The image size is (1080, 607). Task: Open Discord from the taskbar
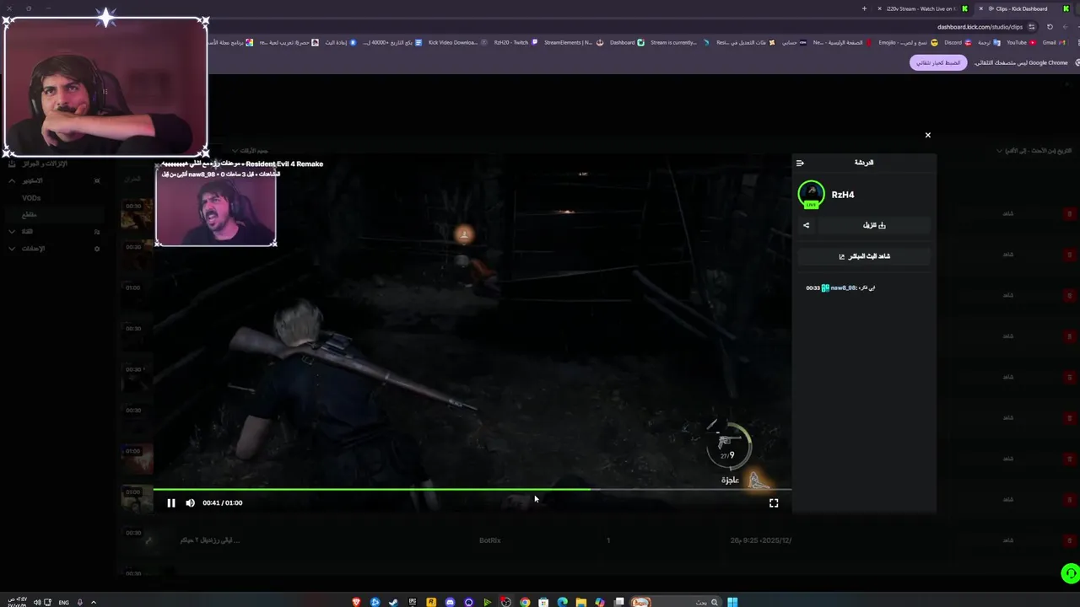point(450,602)
